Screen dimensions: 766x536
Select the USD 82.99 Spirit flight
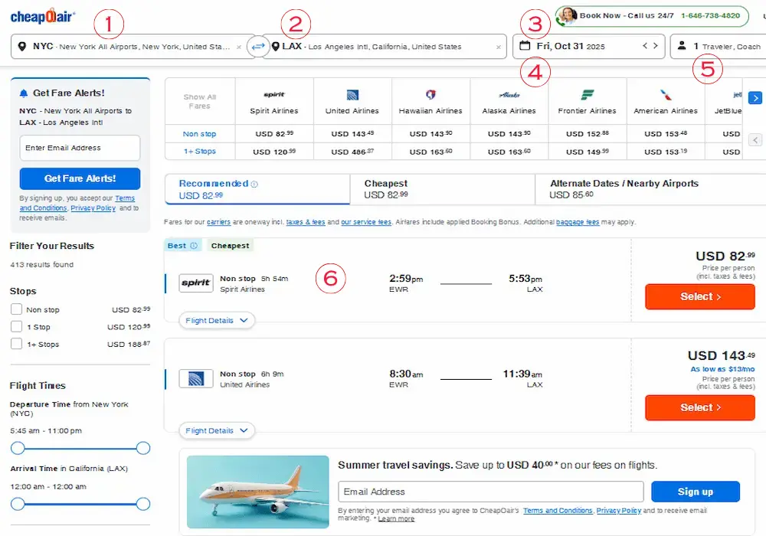(x=700, y=297)
